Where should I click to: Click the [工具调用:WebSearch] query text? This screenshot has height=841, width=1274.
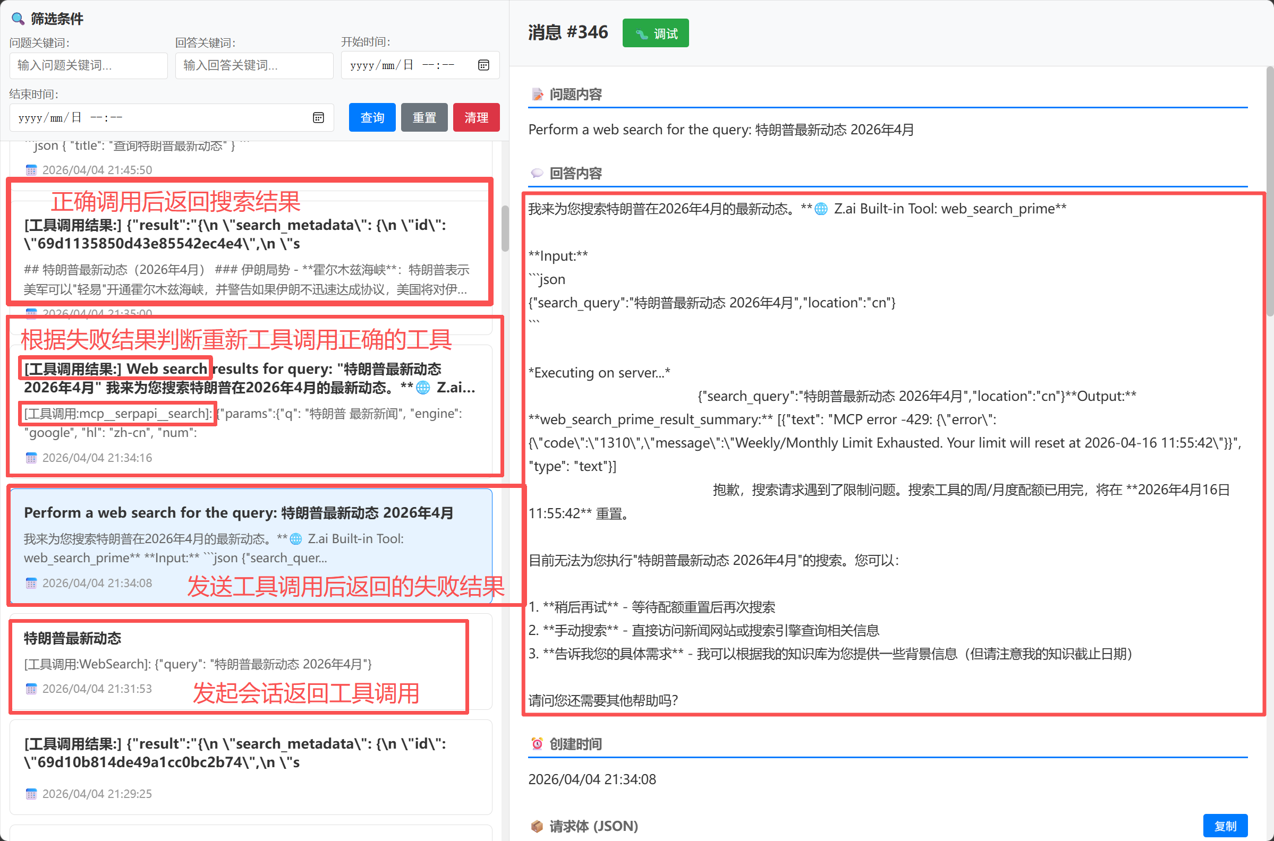pos(198,664)
